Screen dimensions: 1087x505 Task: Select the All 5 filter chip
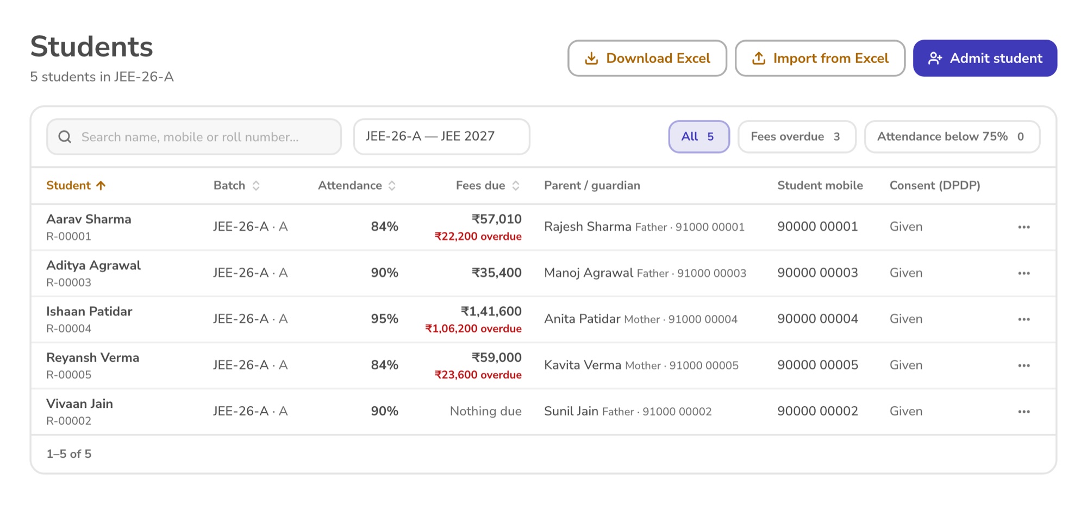point(699,137)
